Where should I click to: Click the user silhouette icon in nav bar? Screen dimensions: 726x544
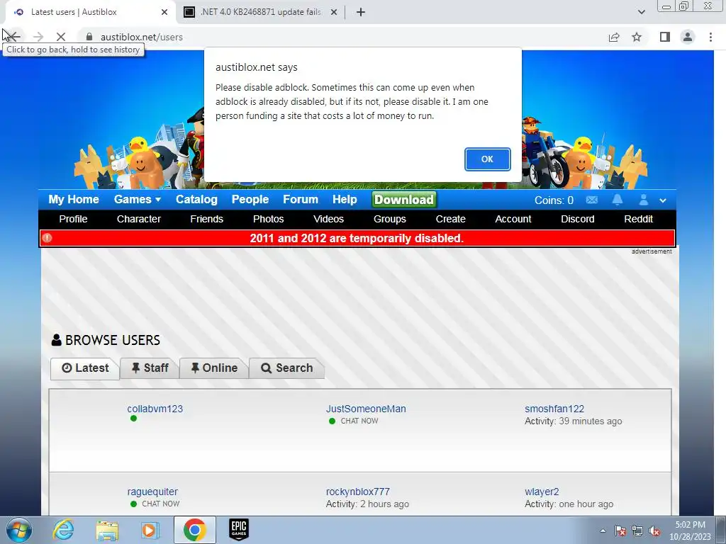(x=643, y=199)
